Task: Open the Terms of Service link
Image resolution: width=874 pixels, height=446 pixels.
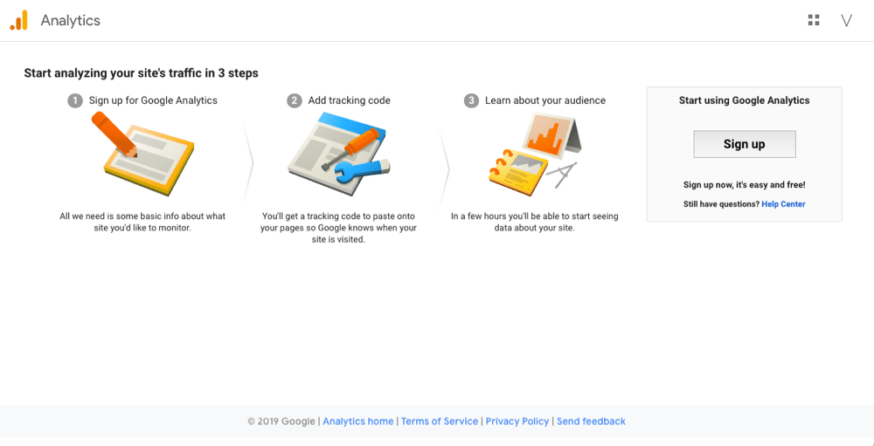Action: (440, 422)
